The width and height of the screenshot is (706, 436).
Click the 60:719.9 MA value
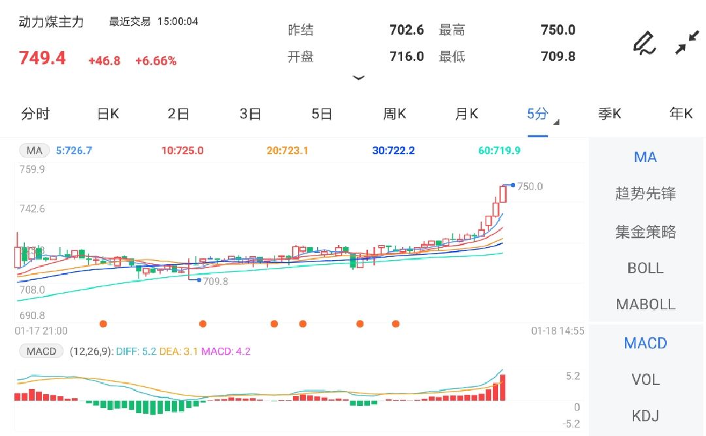point(499,150)
